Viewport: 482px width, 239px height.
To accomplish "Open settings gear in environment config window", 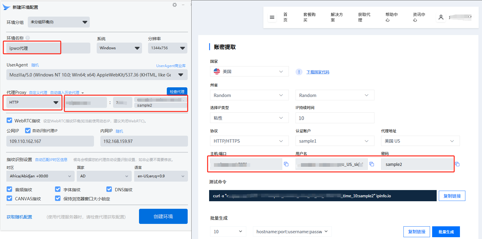I will 175,5.
